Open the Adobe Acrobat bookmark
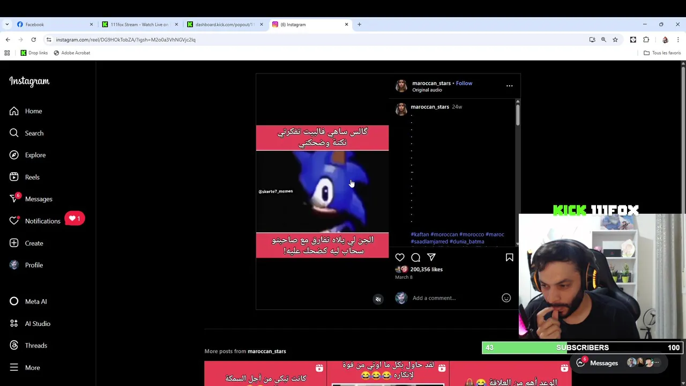This screenshot has height=386, width=686. [x=72, y=53]
